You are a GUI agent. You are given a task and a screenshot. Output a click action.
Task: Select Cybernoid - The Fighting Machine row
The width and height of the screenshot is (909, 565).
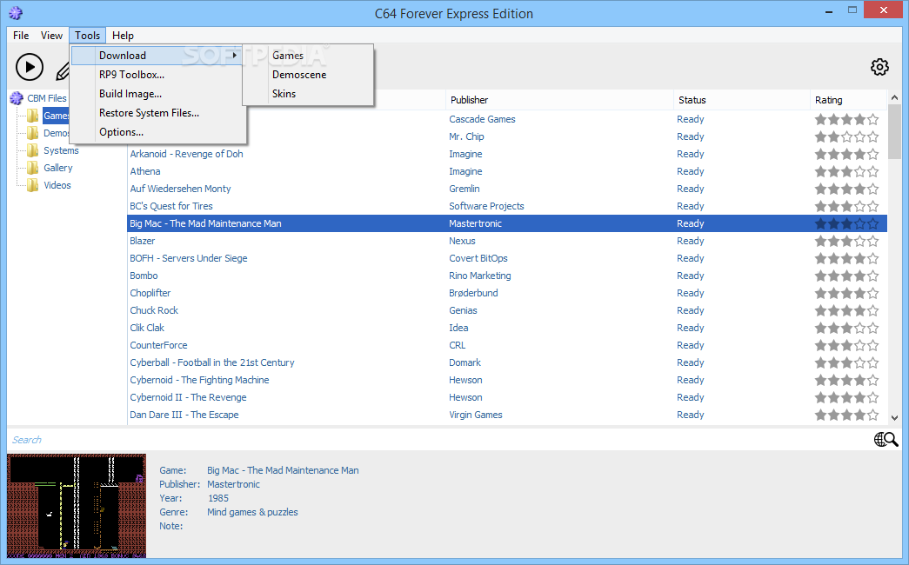point(506,380)
